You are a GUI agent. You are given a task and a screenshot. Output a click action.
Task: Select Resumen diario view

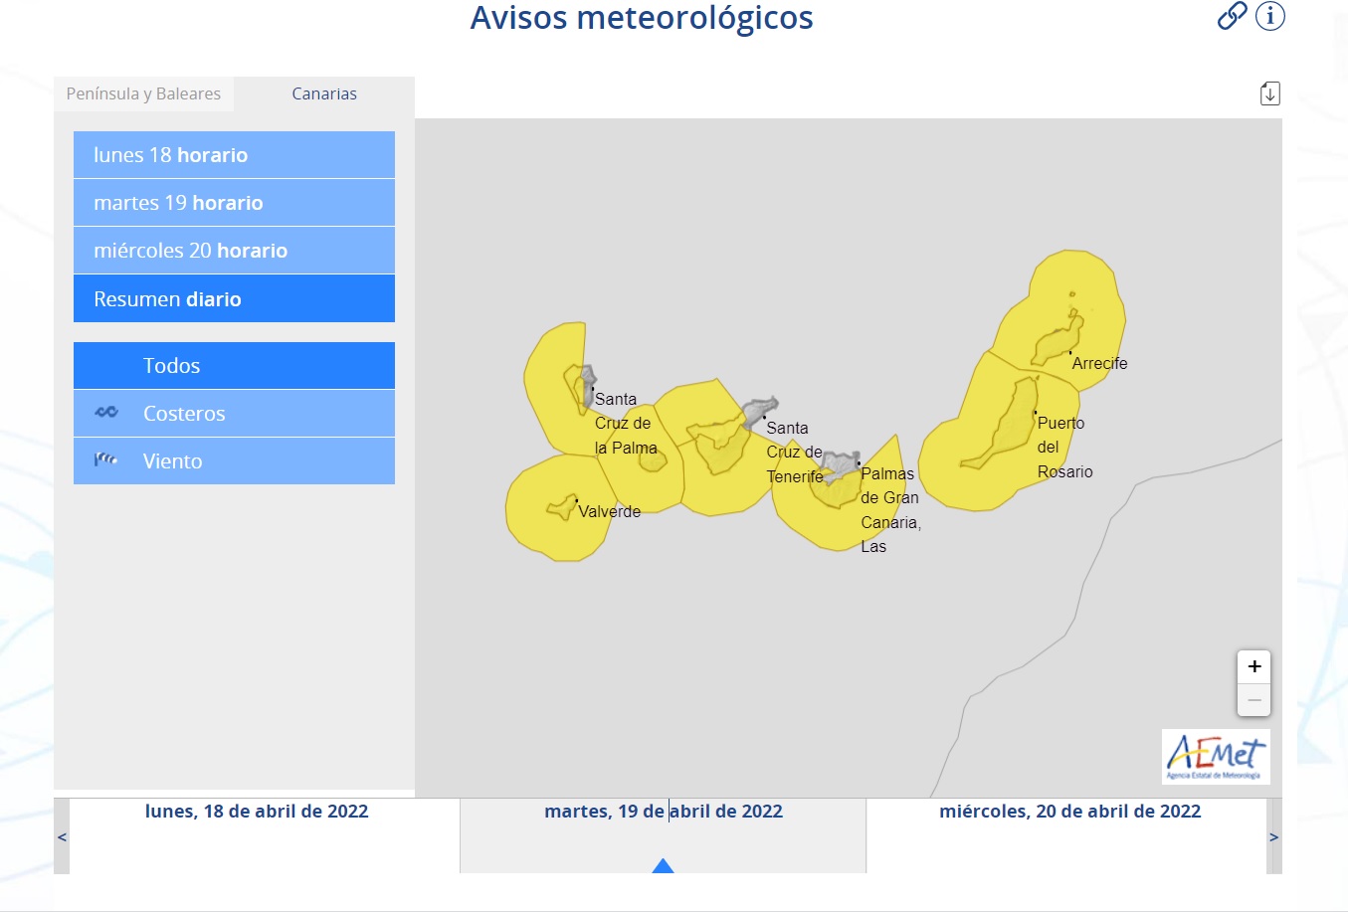coord(234,298)
